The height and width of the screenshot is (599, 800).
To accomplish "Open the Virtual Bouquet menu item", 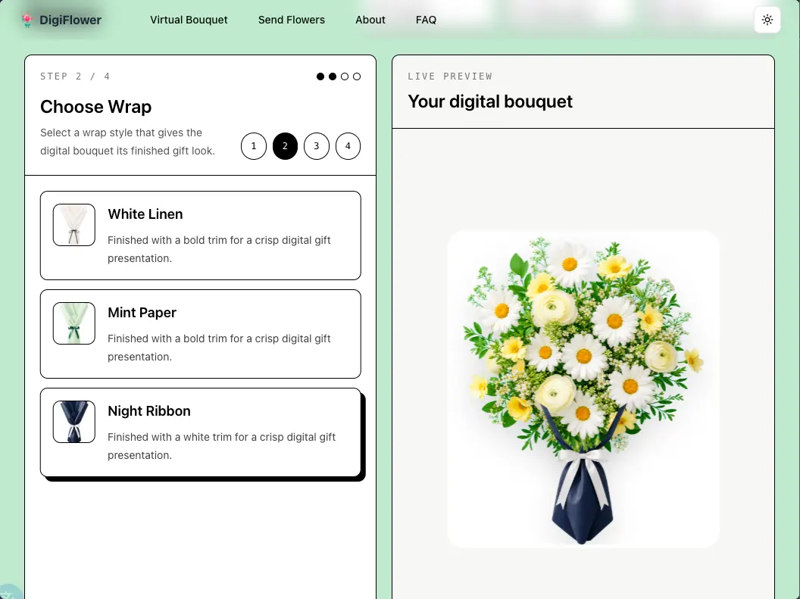I will click(x=189, y=20).
